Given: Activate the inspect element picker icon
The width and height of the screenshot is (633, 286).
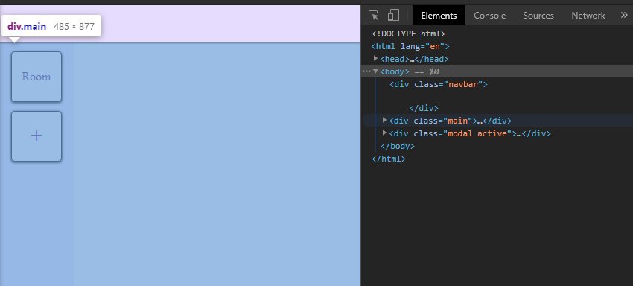Looking at the screenshot, I should tap(373, 16).
